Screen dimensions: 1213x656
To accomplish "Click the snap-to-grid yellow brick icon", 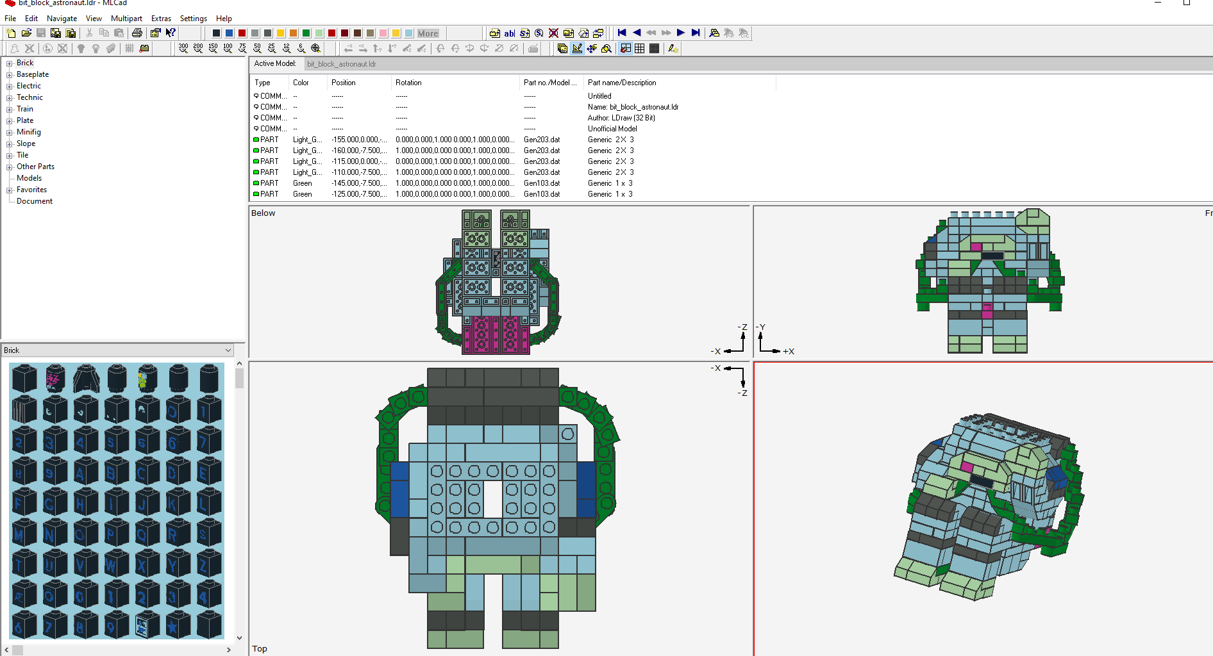I will (x=144, y=49).
